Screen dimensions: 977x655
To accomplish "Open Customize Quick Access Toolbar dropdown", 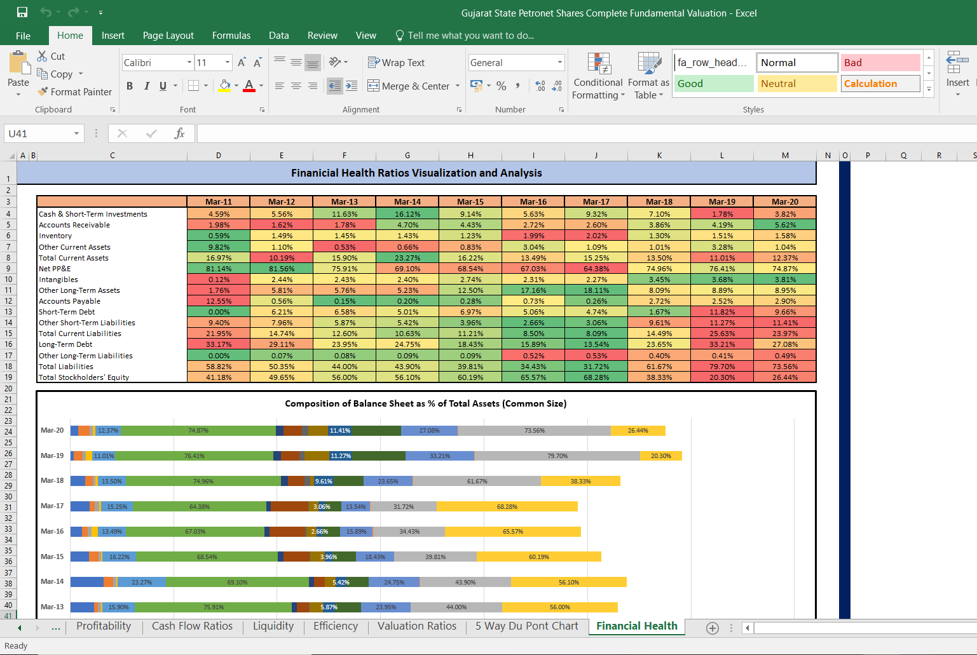I will click(101, 13).
